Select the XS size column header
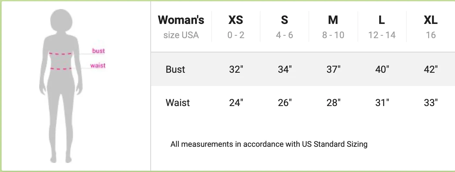The image size is (455, 172). (236, 27)
